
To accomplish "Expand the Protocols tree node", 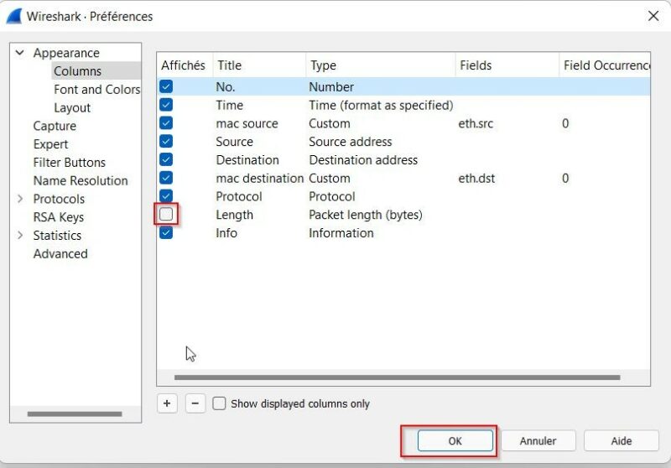I will (x=19, y=199).
